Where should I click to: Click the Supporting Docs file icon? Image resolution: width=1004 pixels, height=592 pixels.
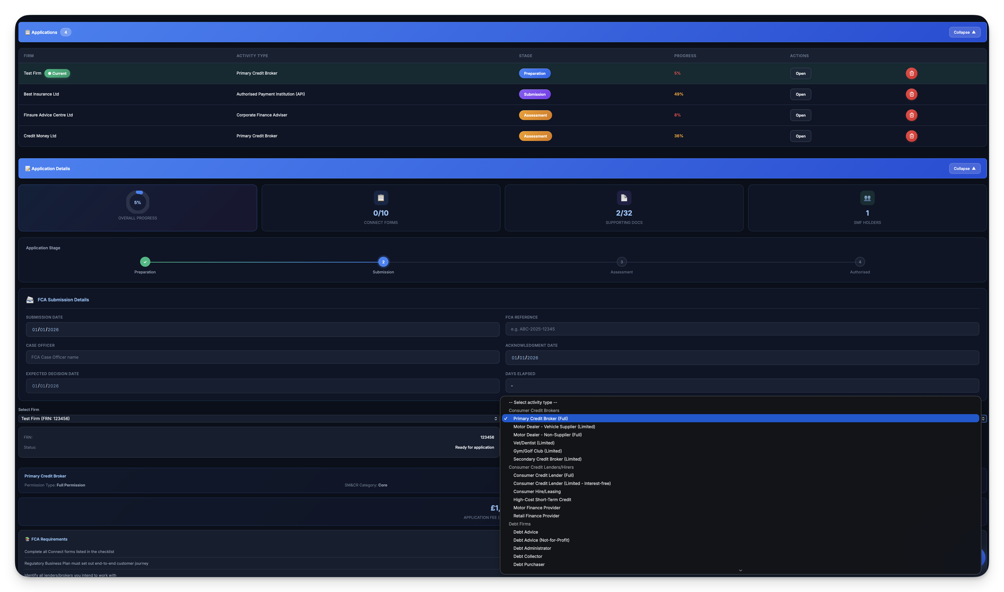point(624,198)
